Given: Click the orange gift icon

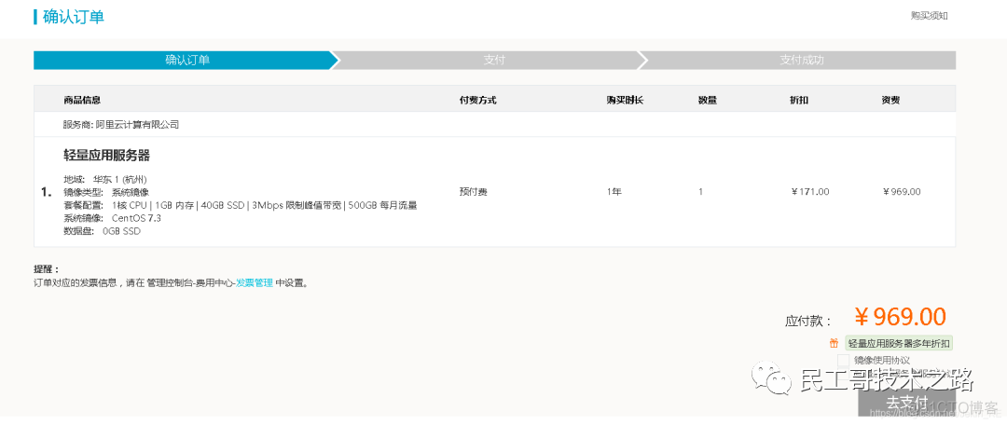Looking at the screenshot, I should point(835,344).
